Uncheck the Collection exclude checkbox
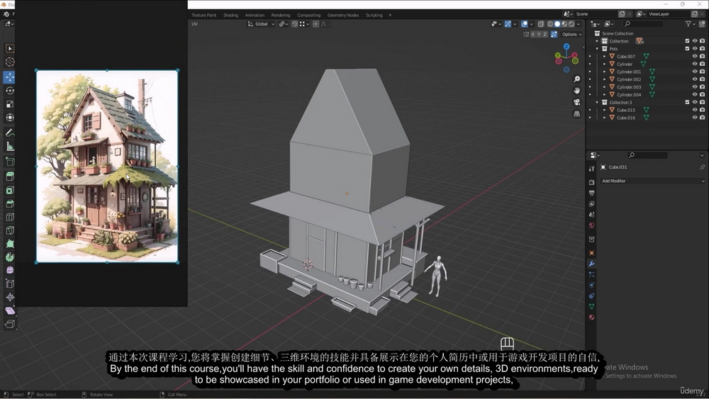The image size is (709, 399). (x=687, y=41)
